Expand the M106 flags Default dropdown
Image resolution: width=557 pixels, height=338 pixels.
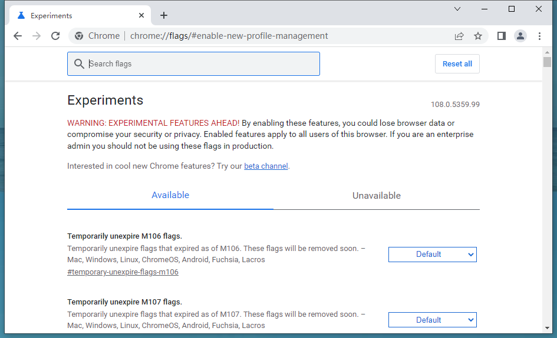pyautogui.click(x=432, y=255)
